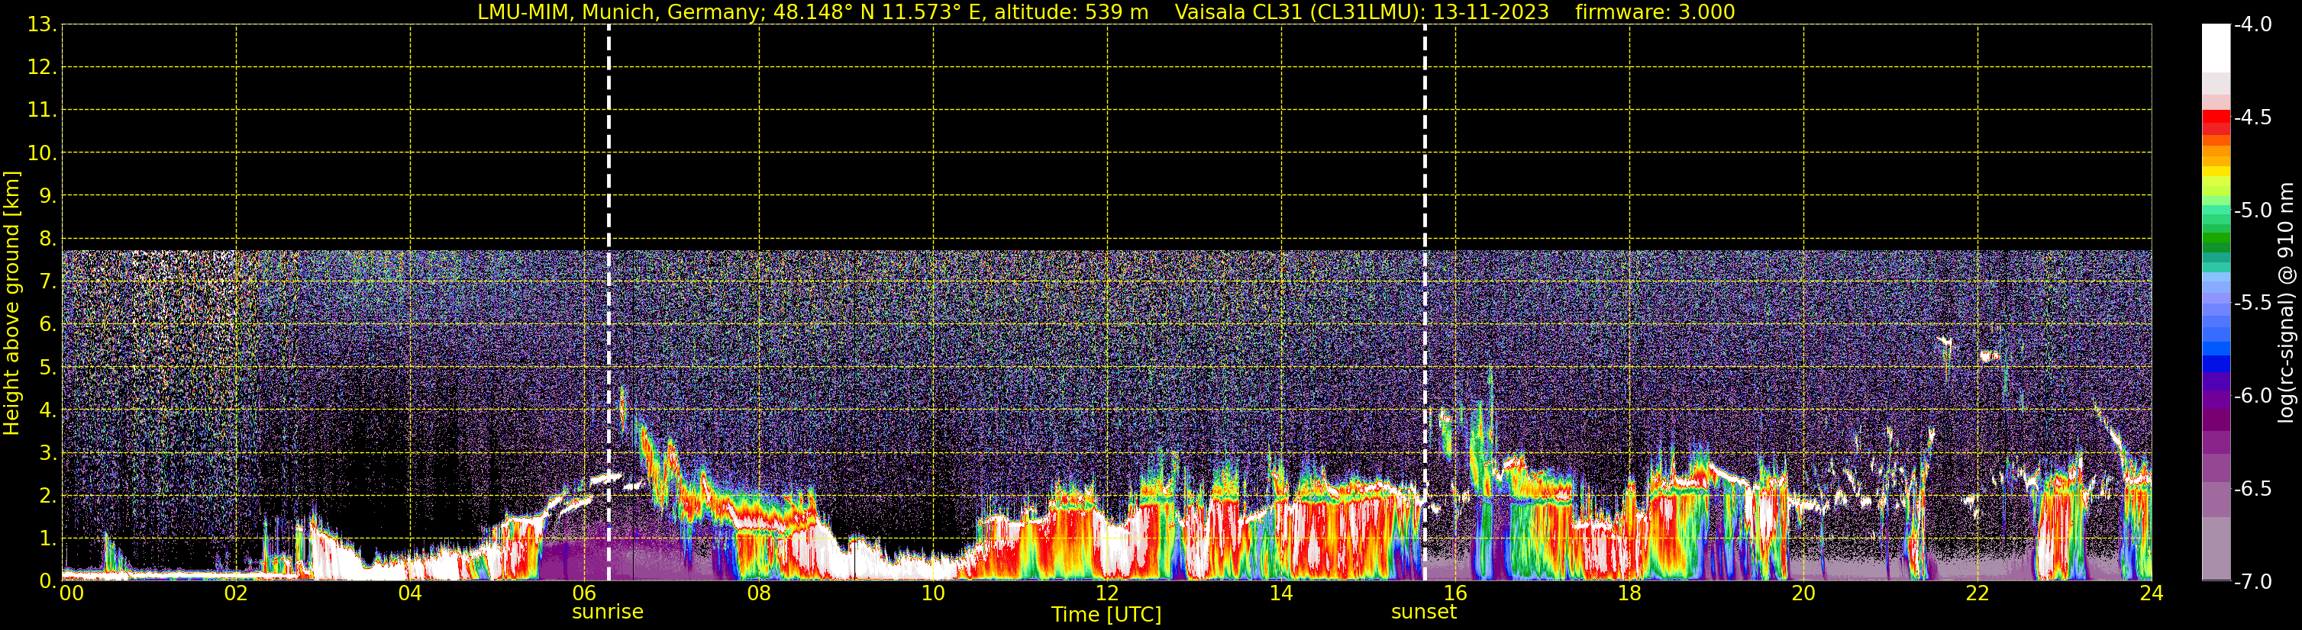Click the -5.0 value on the colorbar scale
The height and width of the screenshot is (630, 2302).
click(x=2254, y=211)
